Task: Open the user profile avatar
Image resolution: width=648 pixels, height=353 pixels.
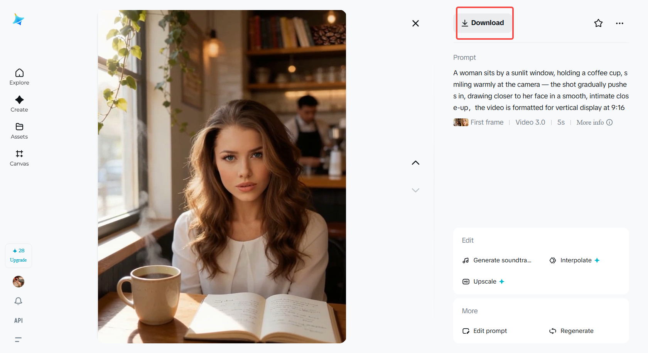Action: tap(19, 282)
